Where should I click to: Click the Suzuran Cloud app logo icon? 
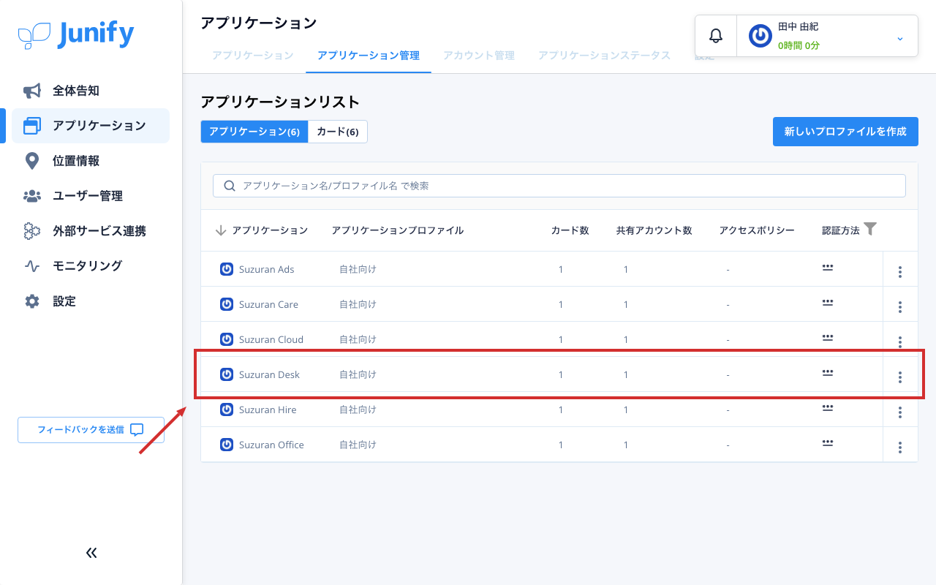point(227,339)
